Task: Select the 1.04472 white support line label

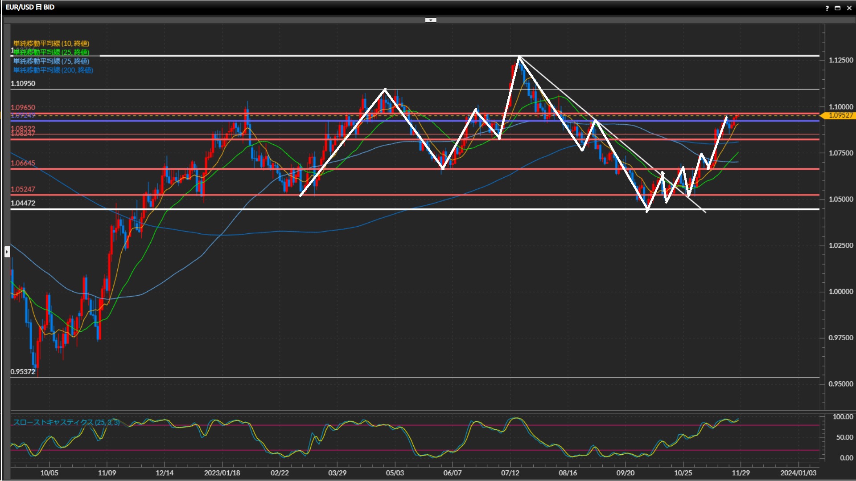Action: [x=23, y=203]
